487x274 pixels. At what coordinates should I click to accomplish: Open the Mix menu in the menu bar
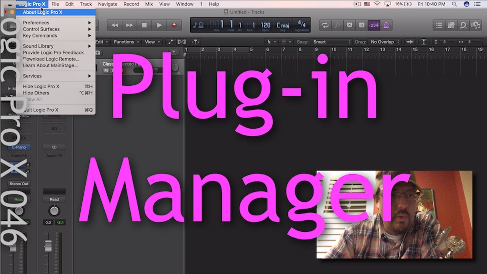[149, 4]
